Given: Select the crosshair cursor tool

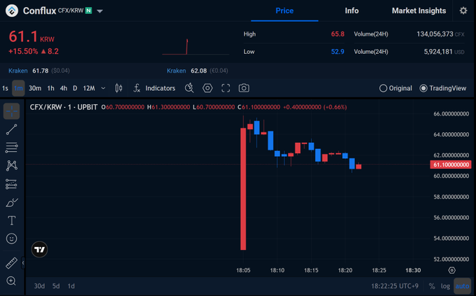Looking at the screenshot, I should click(x=11, y=111).
